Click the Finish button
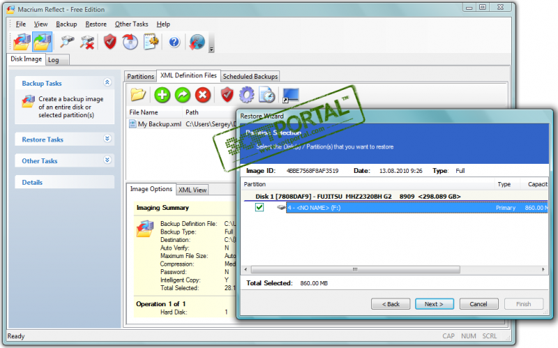The image size is (558, 348). point(524,304)
